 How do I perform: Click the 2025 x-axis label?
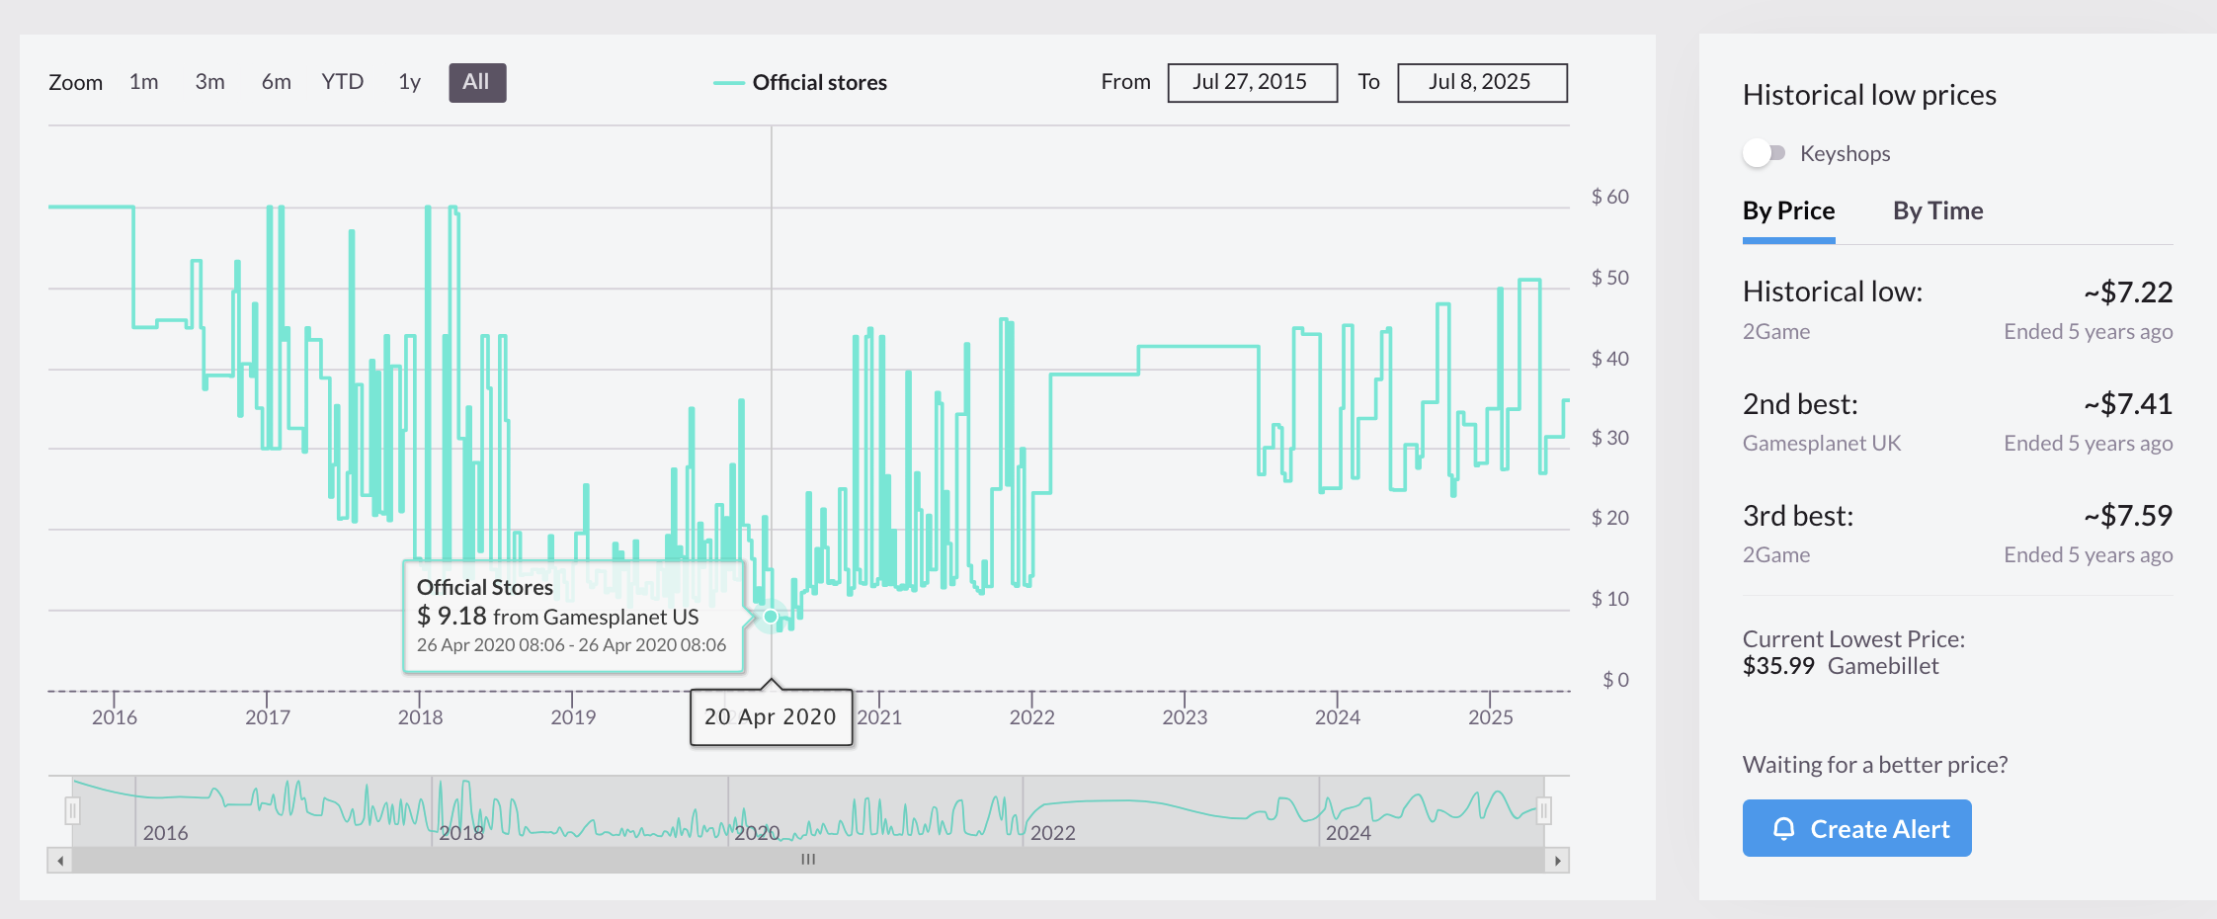point(1490,717)
